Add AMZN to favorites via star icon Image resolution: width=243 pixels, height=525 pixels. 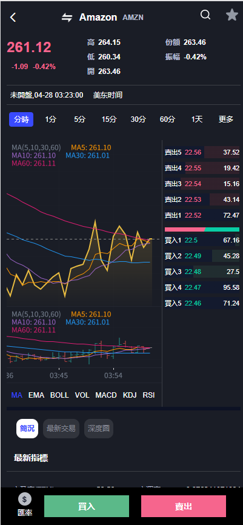[231, 15]
